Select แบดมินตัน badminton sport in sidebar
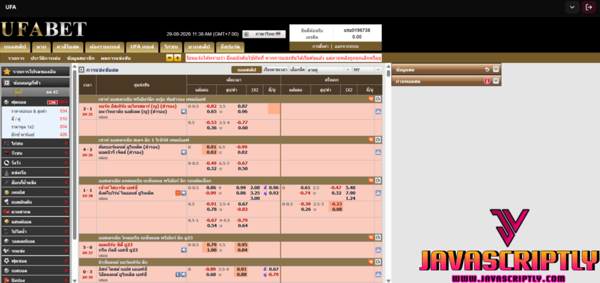 pos(36,202)
